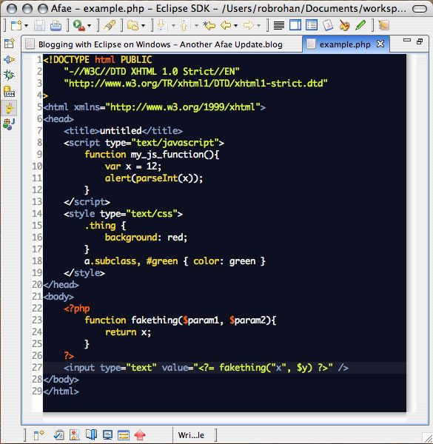Toggle the list outline view toolbar button

click(312, 25)
